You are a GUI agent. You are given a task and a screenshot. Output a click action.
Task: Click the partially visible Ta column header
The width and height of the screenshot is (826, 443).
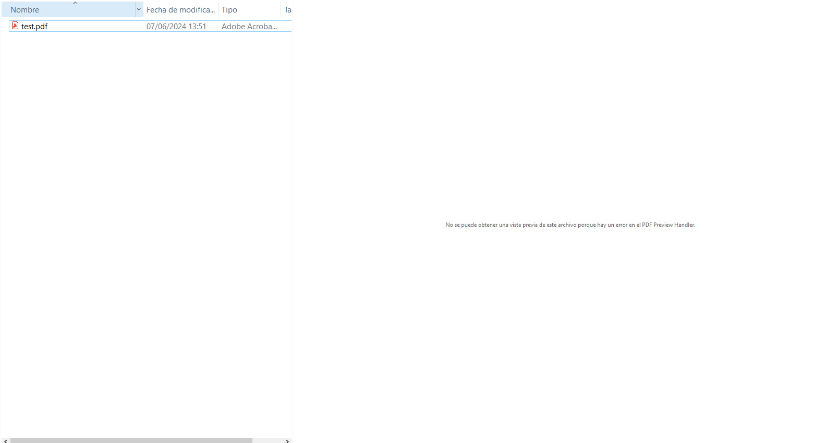click(287, 9)
